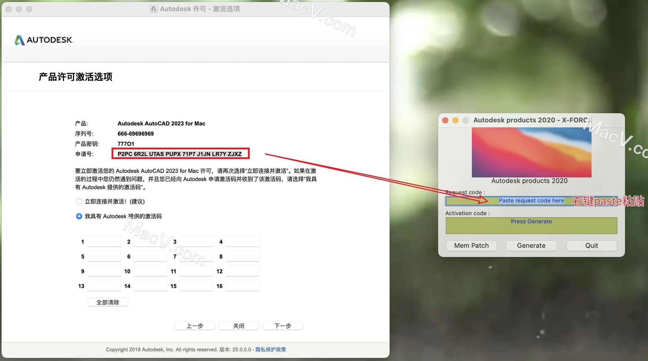Viewport: 648px width, 361px height.
Task: Click the Request code field in X-FORCE
Action: point(531,201)
